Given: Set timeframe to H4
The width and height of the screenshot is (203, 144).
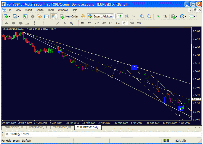Looking at the screenshot, I should (x=118, y=23).
